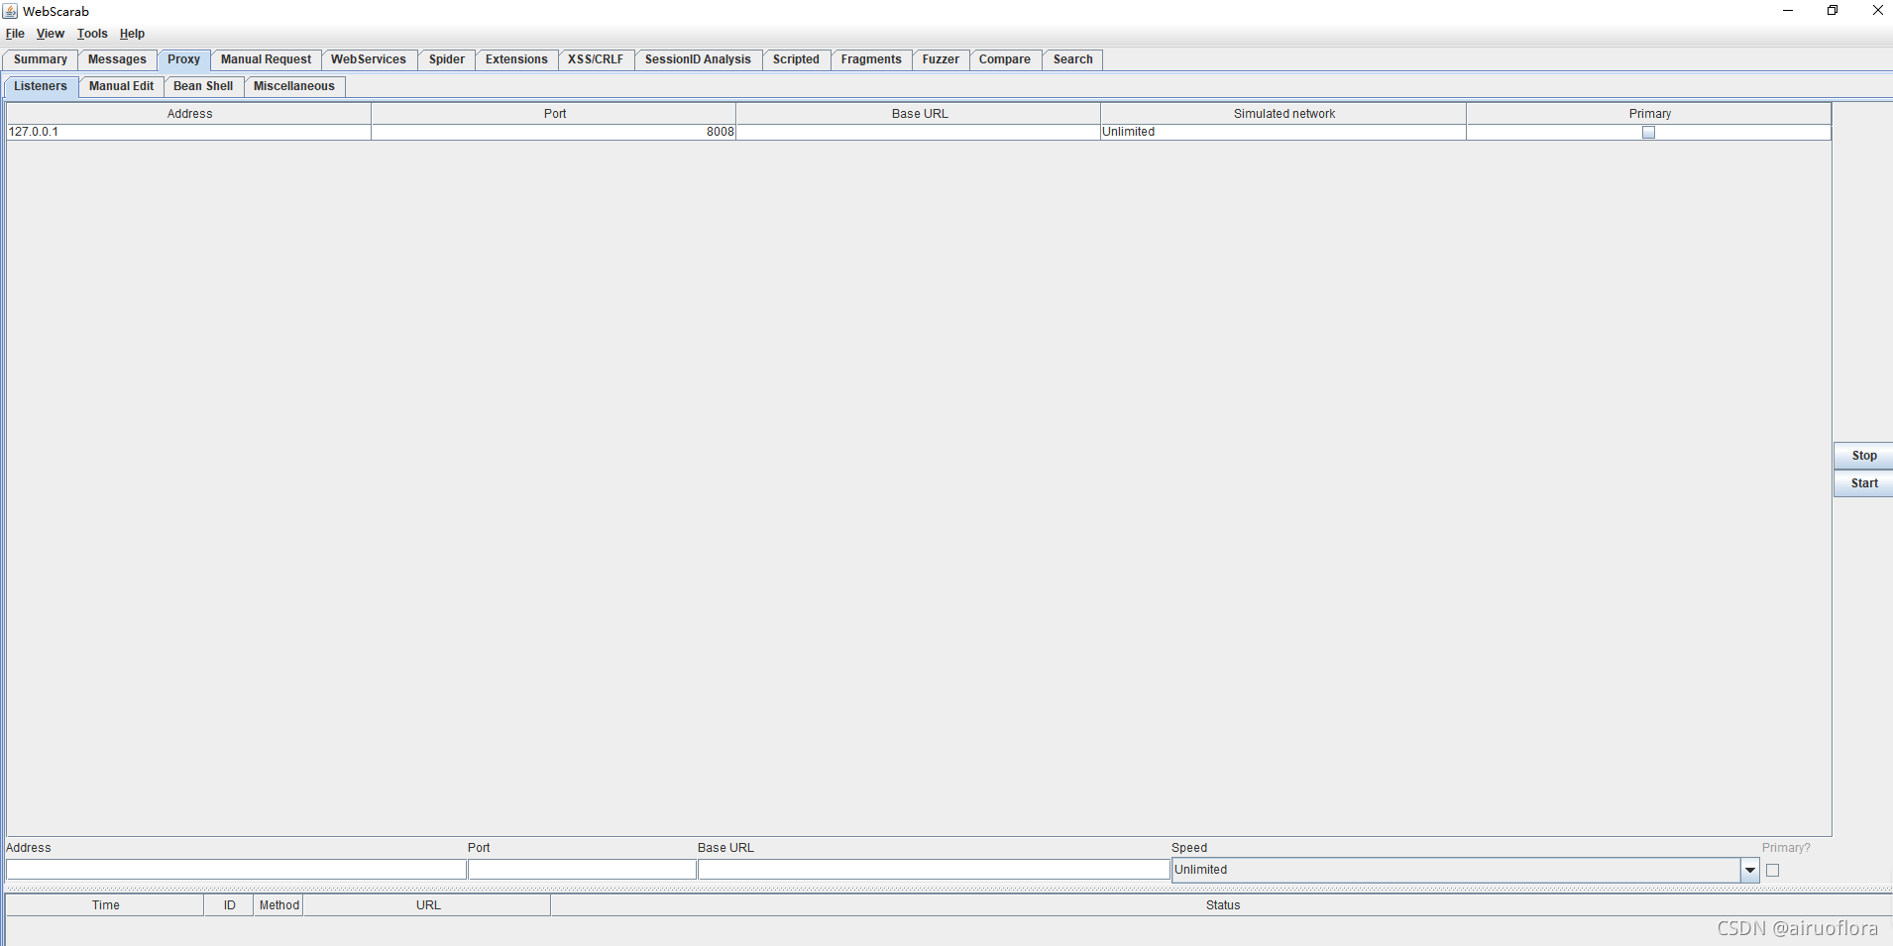Open the Extensions tab
The width and height of the screenshot is (1893, 946).
[x=516, y=59]
